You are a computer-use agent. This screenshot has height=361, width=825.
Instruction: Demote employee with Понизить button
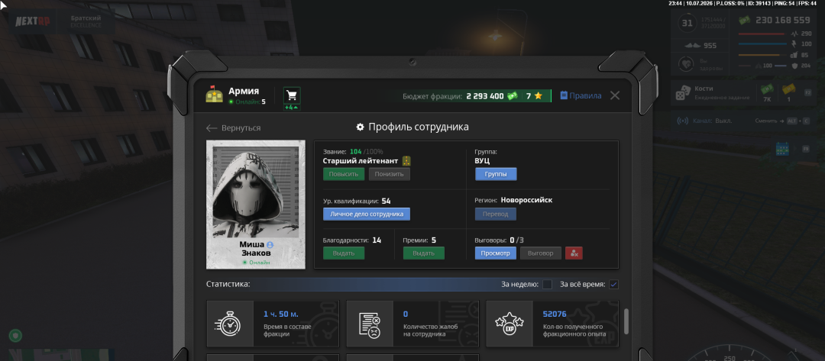(390, 175)
